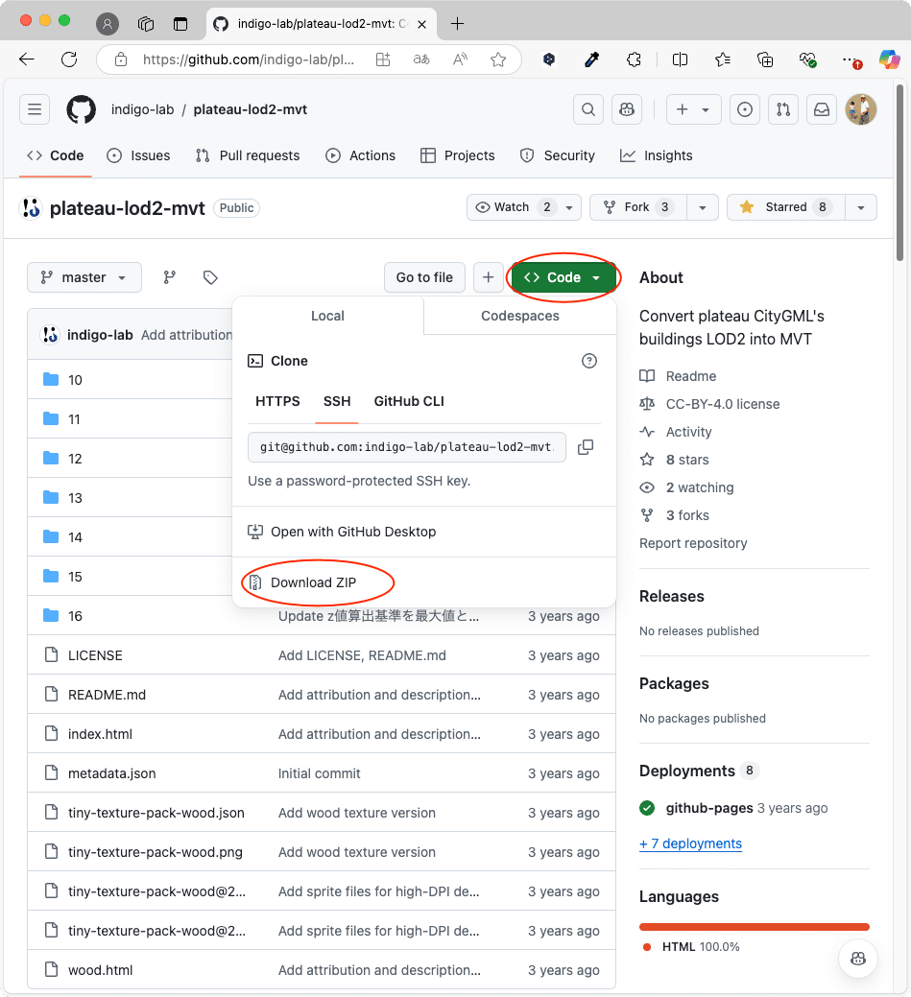Click the read aloud icon in the address bar

[x=460, y=59]
